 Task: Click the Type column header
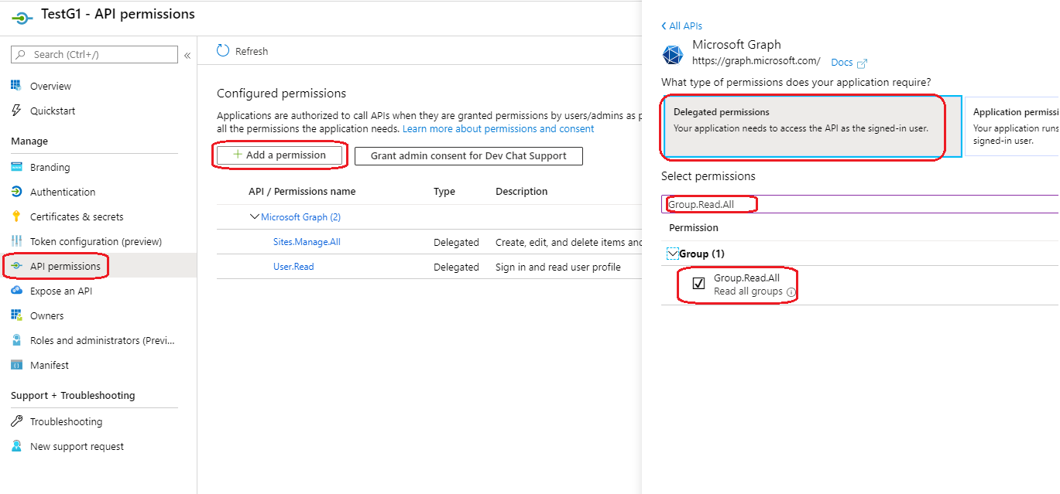[444, 192]
